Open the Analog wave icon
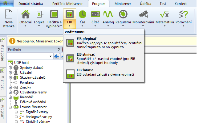 tap(108, 14)
